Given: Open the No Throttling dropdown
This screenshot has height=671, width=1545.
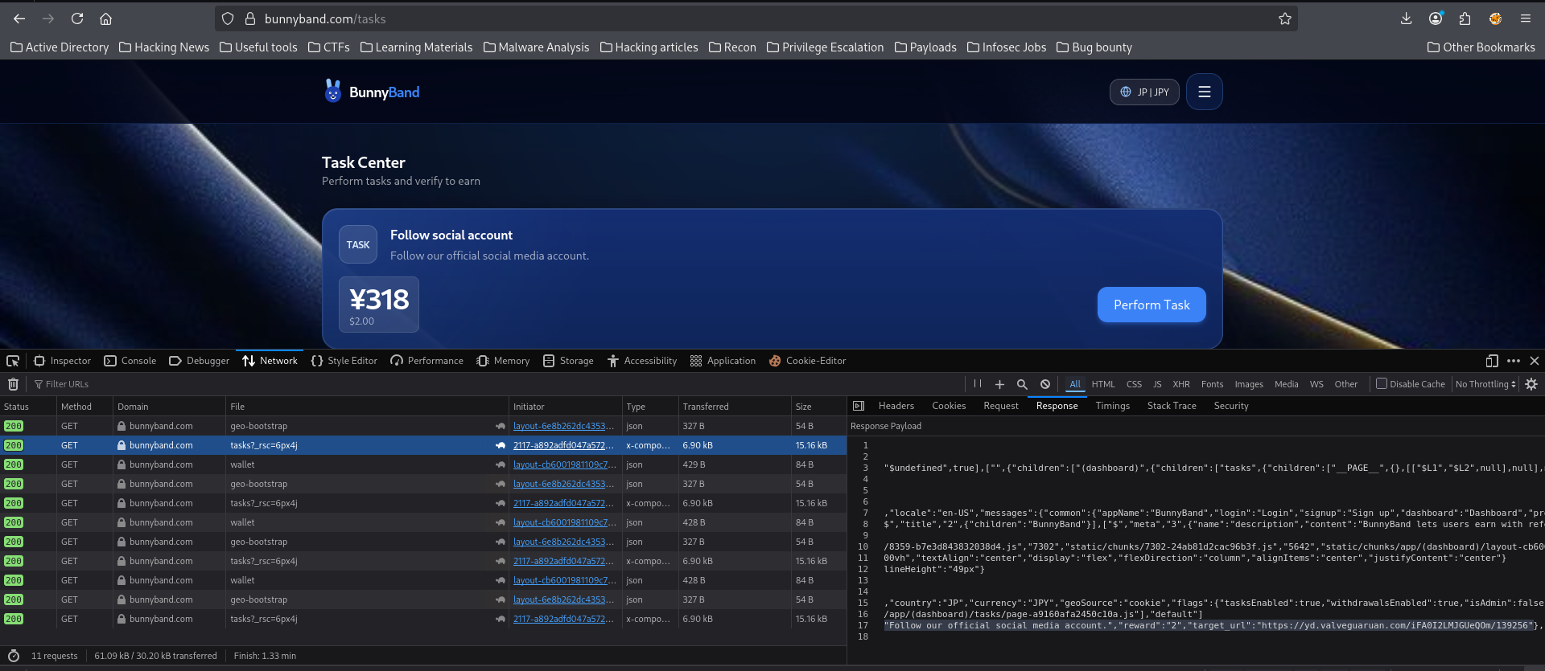Looking at the screenshot, I should coord(1485,384).
